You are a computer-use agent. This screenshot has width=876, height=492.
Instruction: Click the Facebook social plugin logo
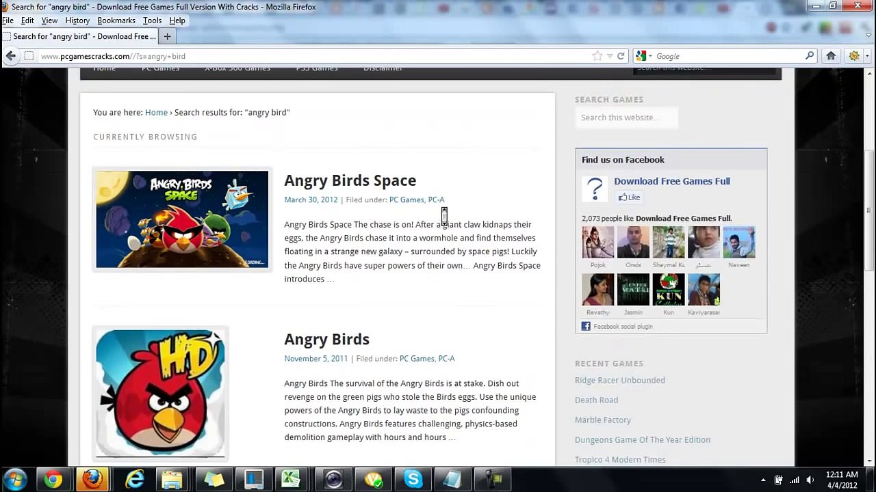tap(586, 327)
